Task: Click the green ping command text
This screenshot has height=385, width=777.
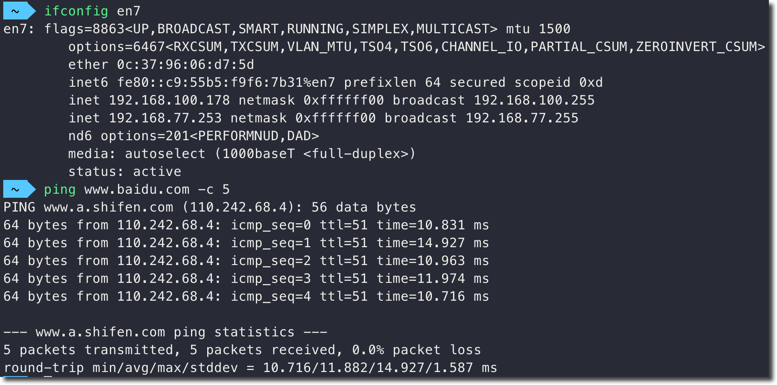Action: click(60, 189)
